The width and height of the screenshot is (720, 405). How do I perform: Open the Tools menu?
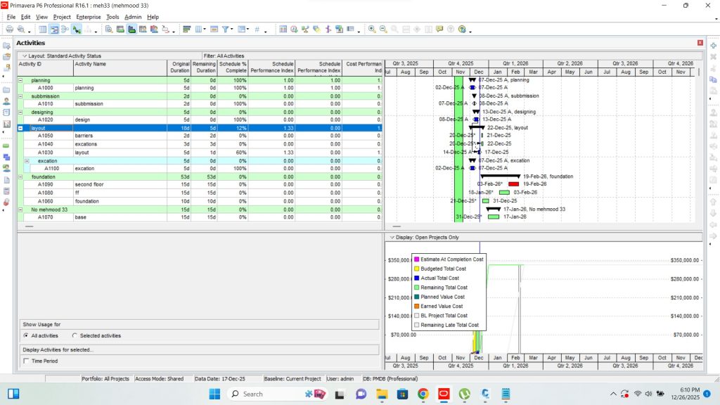point(112,16)
